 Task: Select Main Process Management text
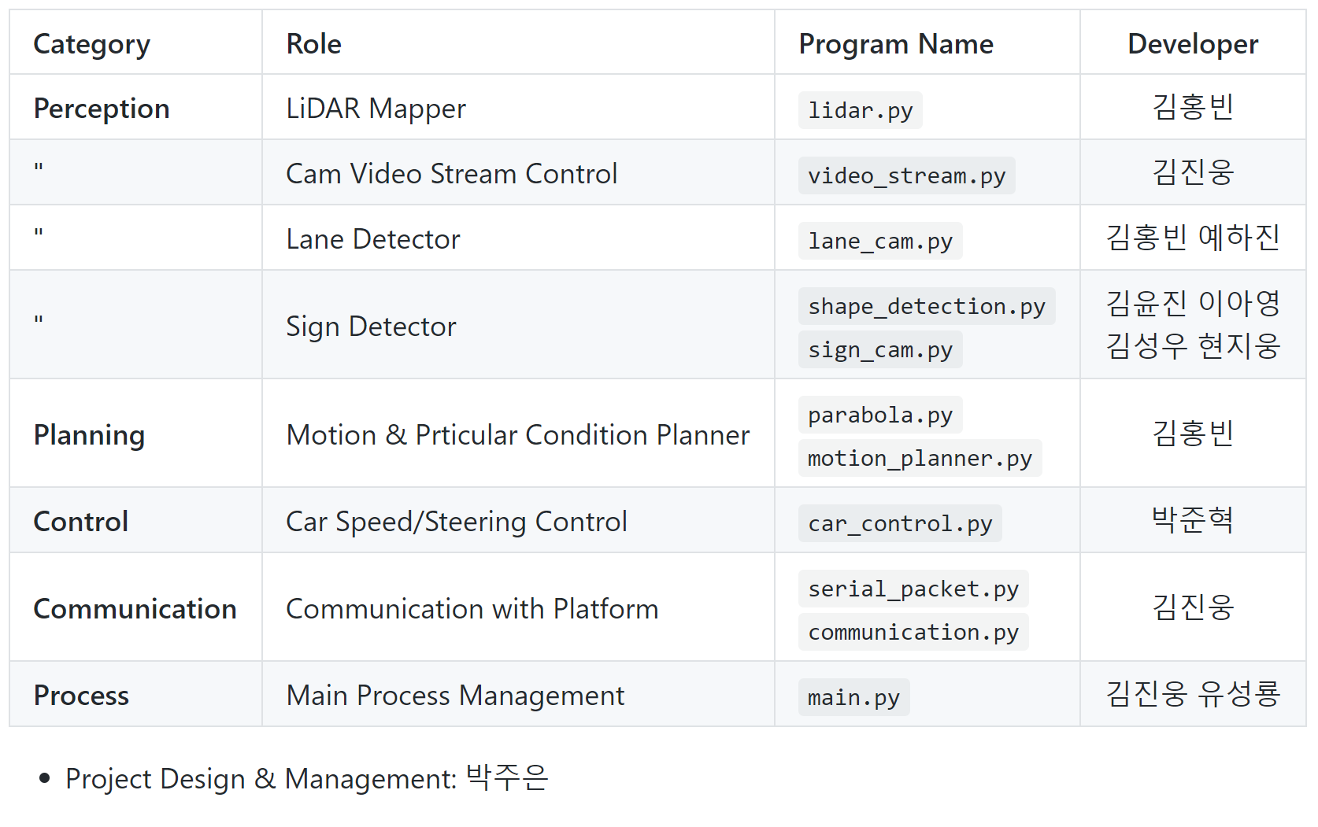455,695
